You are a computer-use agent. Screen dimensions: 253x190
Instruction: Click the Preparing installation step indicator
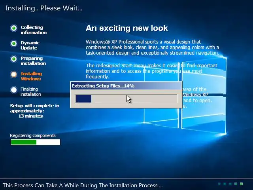pyautogui.click(x=14, y=59)
